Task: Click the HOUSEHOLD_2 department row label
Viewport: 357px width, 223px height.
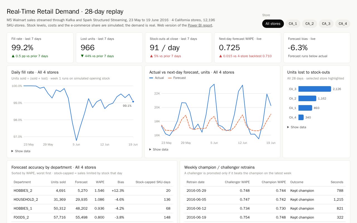Action: [26, 200]
